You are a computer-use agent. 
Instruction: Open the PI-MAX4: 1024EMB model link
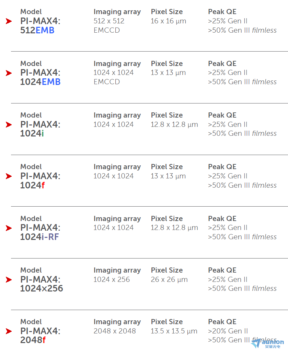click(x=41, y=77)
